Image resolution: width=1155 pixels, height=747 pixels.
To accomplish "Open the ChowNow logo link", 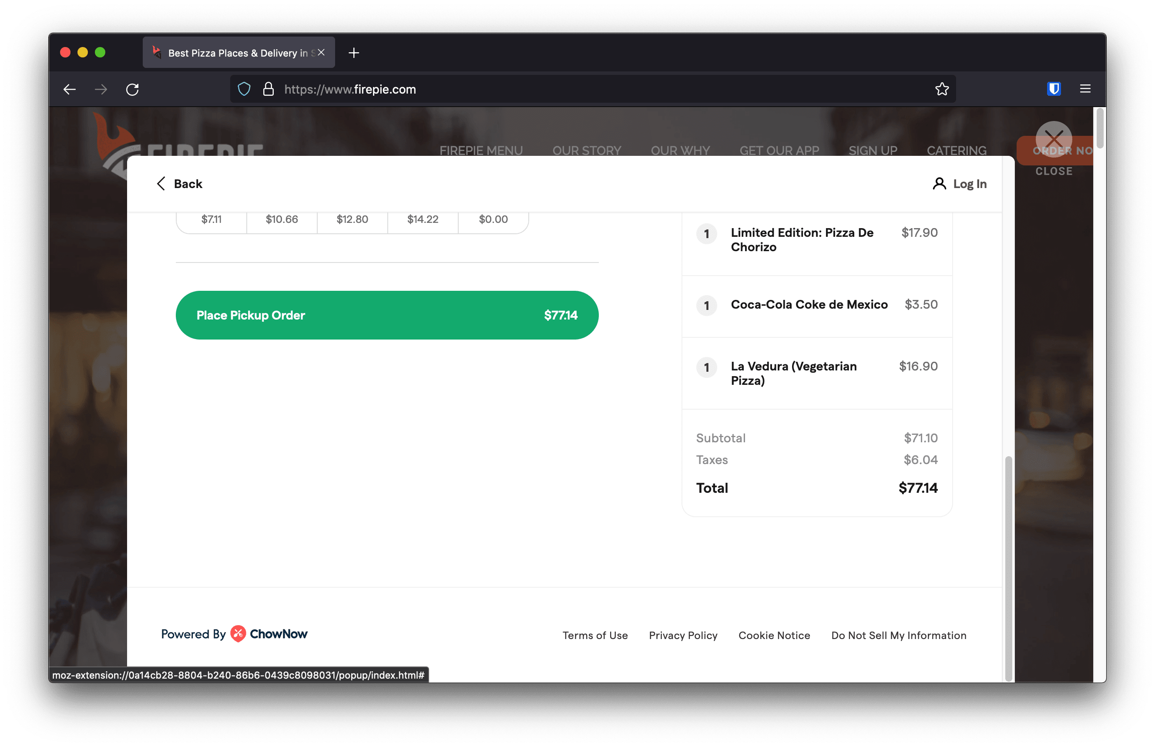I will tap(269, 634).
